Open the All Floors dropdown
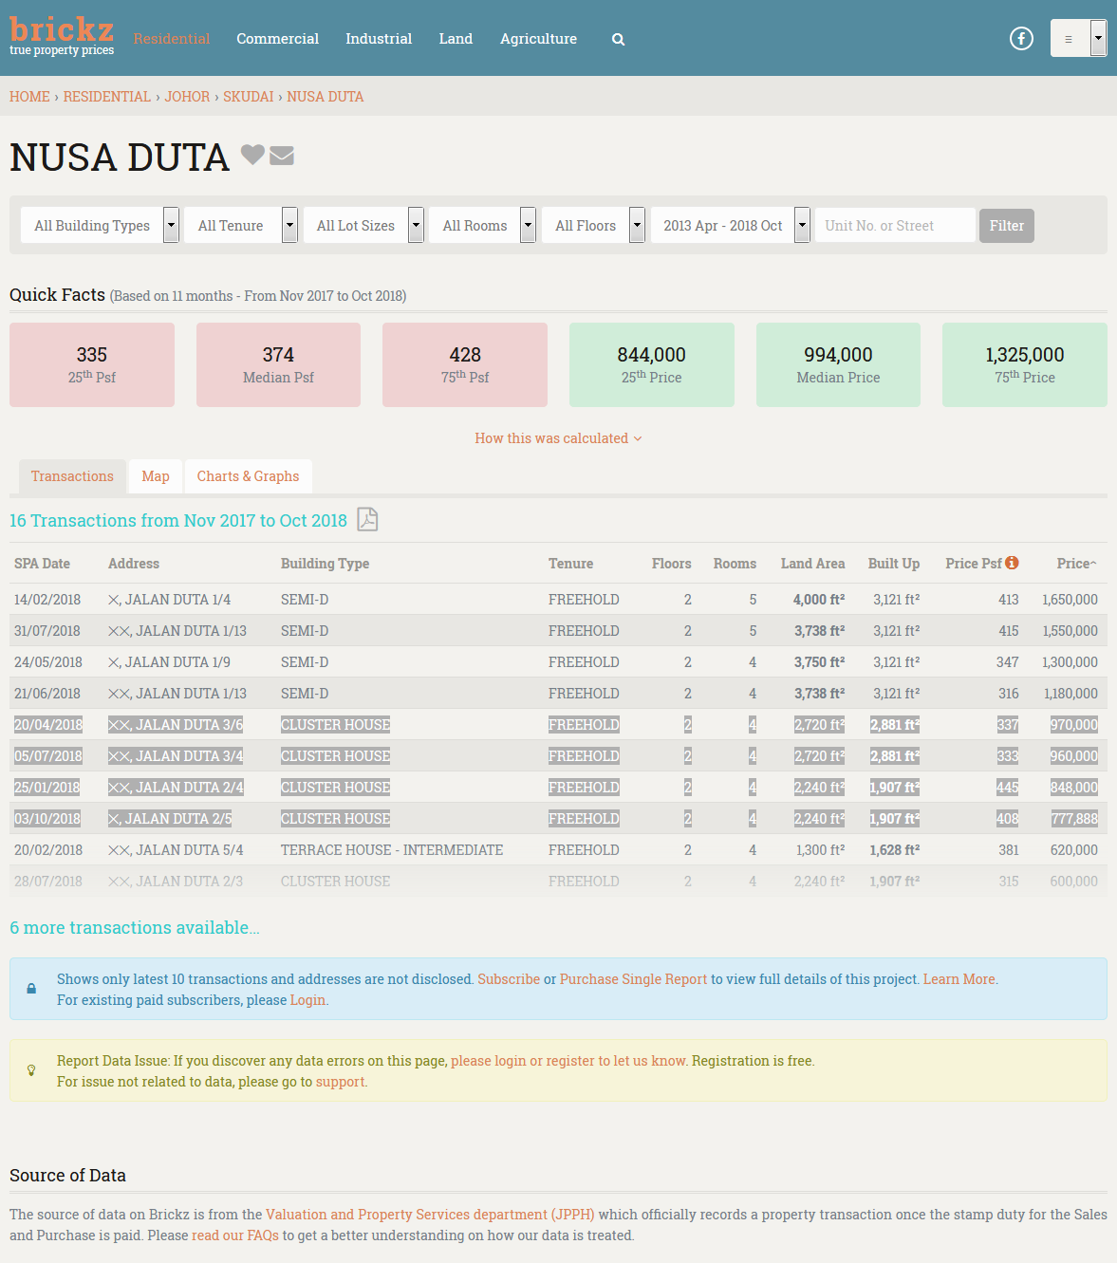1117x1263 pixels. pos(594,226)
